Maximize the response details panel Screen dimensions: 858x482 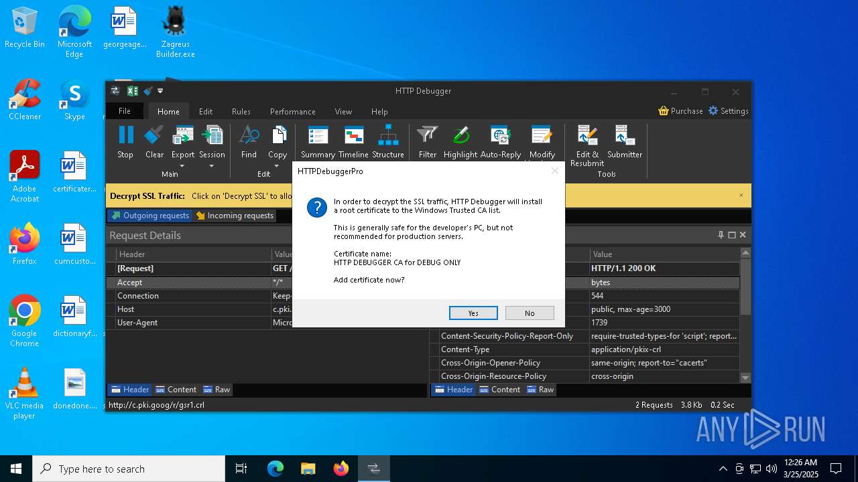[731, 235]
